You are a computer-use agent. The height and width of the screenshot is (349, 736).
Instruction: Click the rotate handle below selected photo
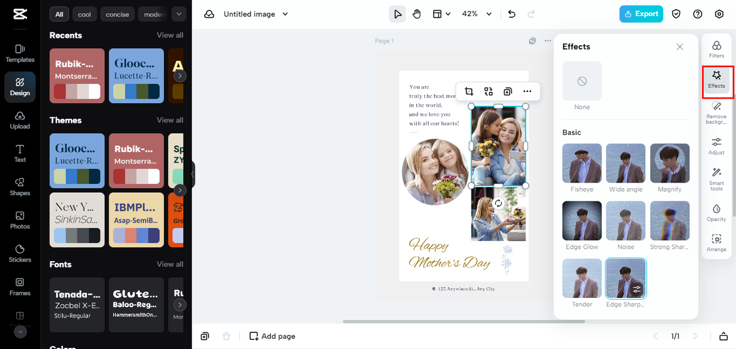coord(499,203)
